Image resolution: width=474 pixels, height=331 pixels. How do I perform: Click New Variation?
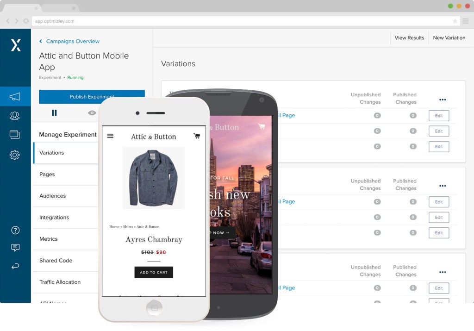coord(449,38)
